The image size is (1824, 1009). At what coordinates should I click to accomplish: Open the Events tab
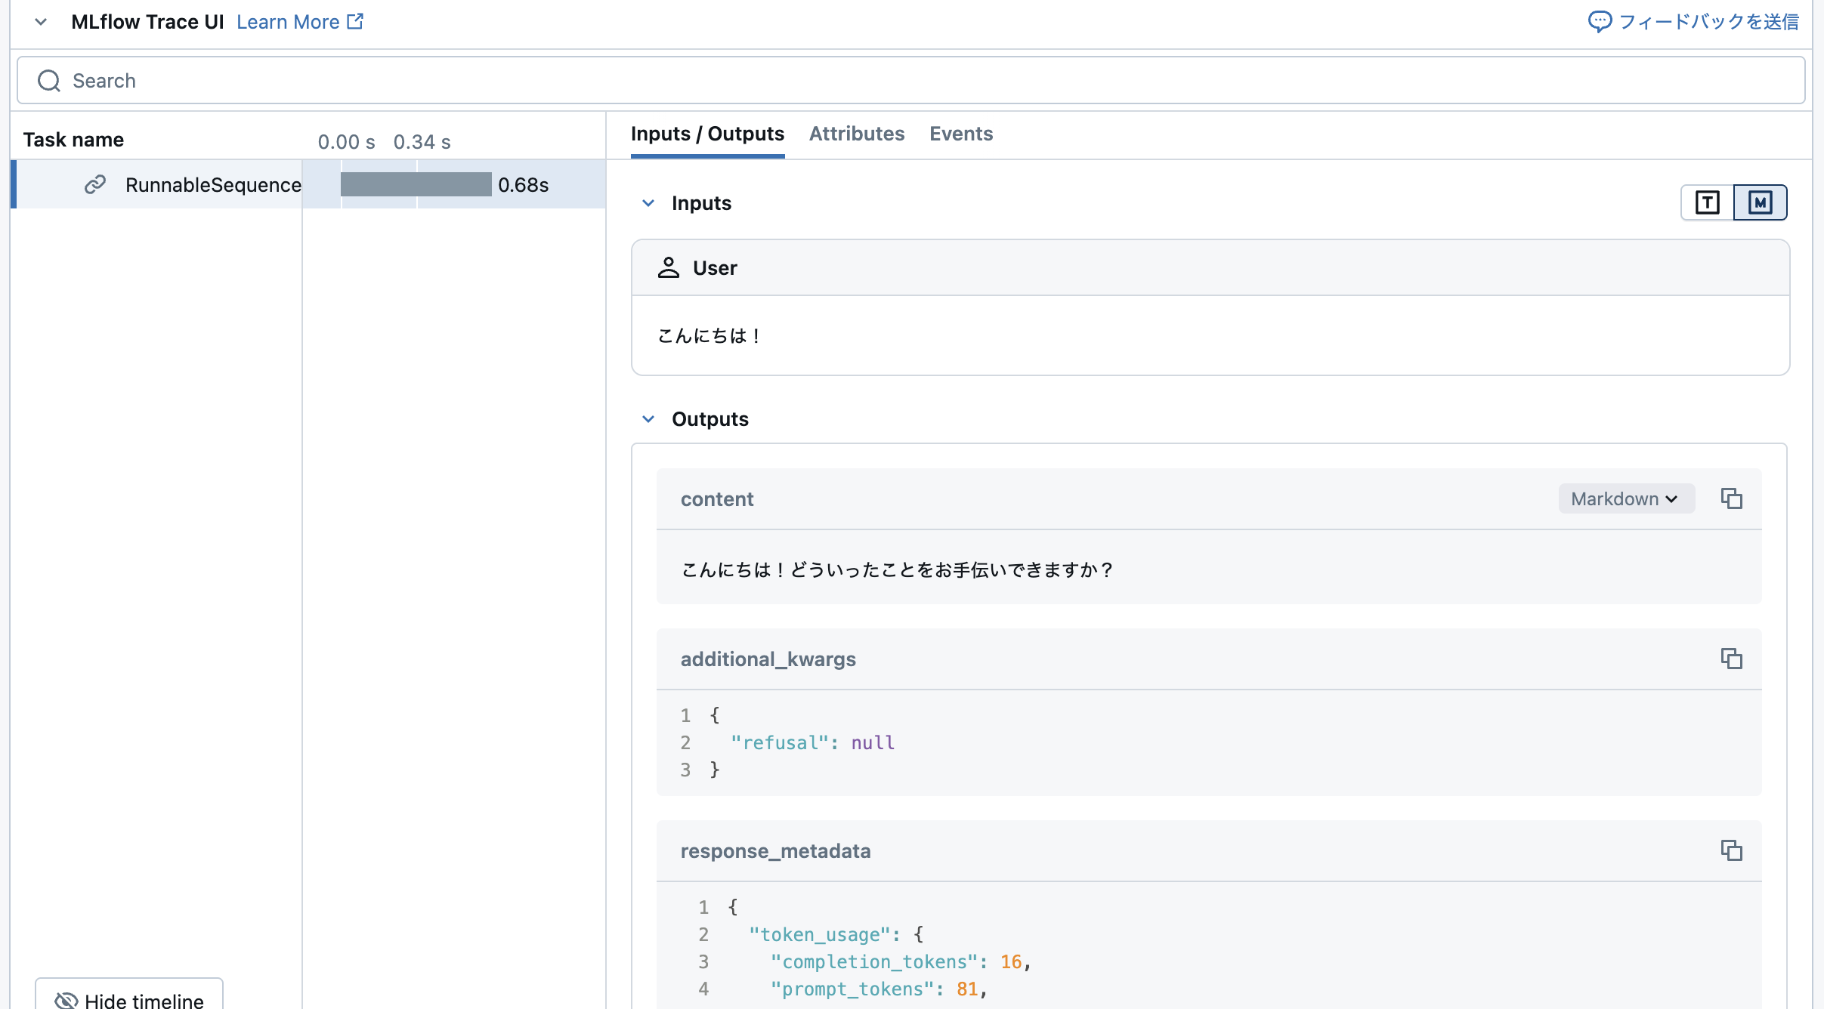pyautogui.click(x=961, y=134)
